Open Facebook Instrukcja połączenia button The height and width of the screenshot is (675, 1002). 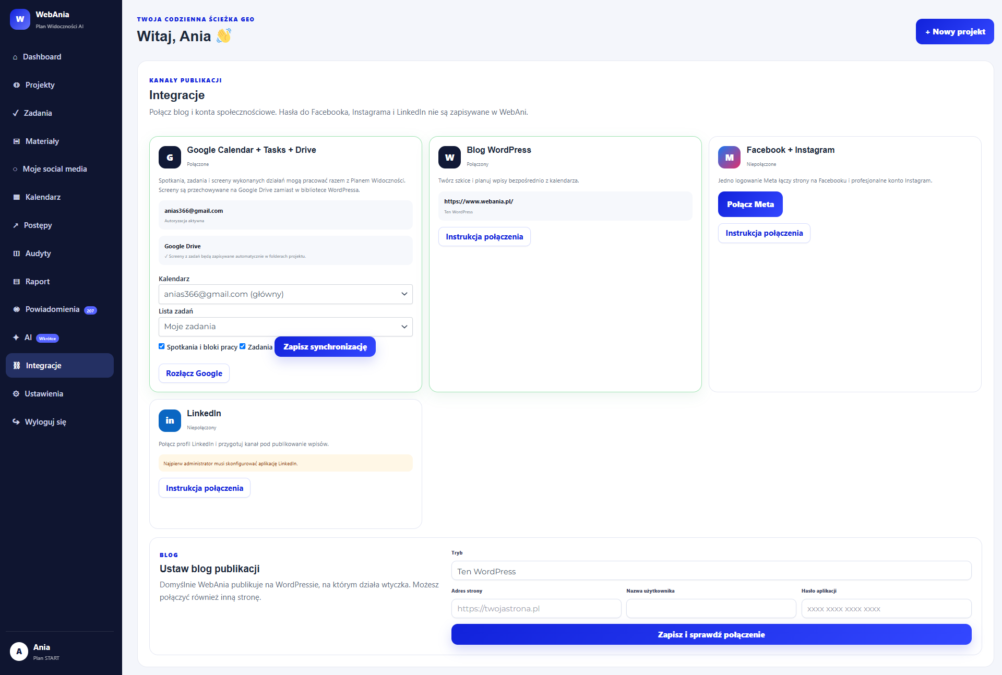(764, 233)
